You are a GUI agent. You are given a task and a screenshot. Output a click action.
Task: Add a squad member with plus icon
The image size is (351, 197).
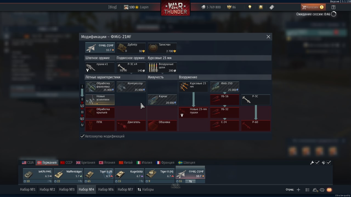[x=299, y=190]
